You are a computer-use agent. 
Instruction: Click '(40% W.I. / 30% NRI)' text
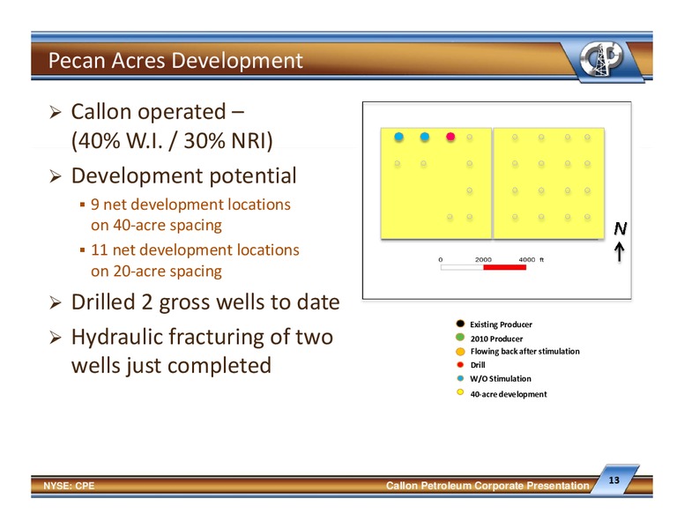(x=172, y=140)
